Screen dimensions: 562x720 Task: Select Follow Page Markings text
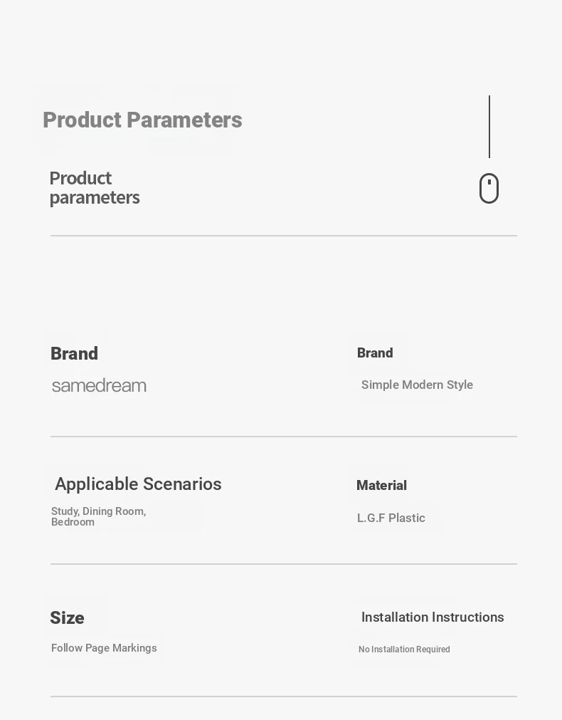[x=104, y=648]
